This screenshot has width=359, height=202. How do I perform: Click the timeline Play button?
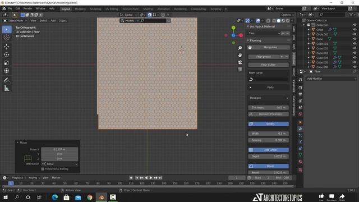point(151,178)
